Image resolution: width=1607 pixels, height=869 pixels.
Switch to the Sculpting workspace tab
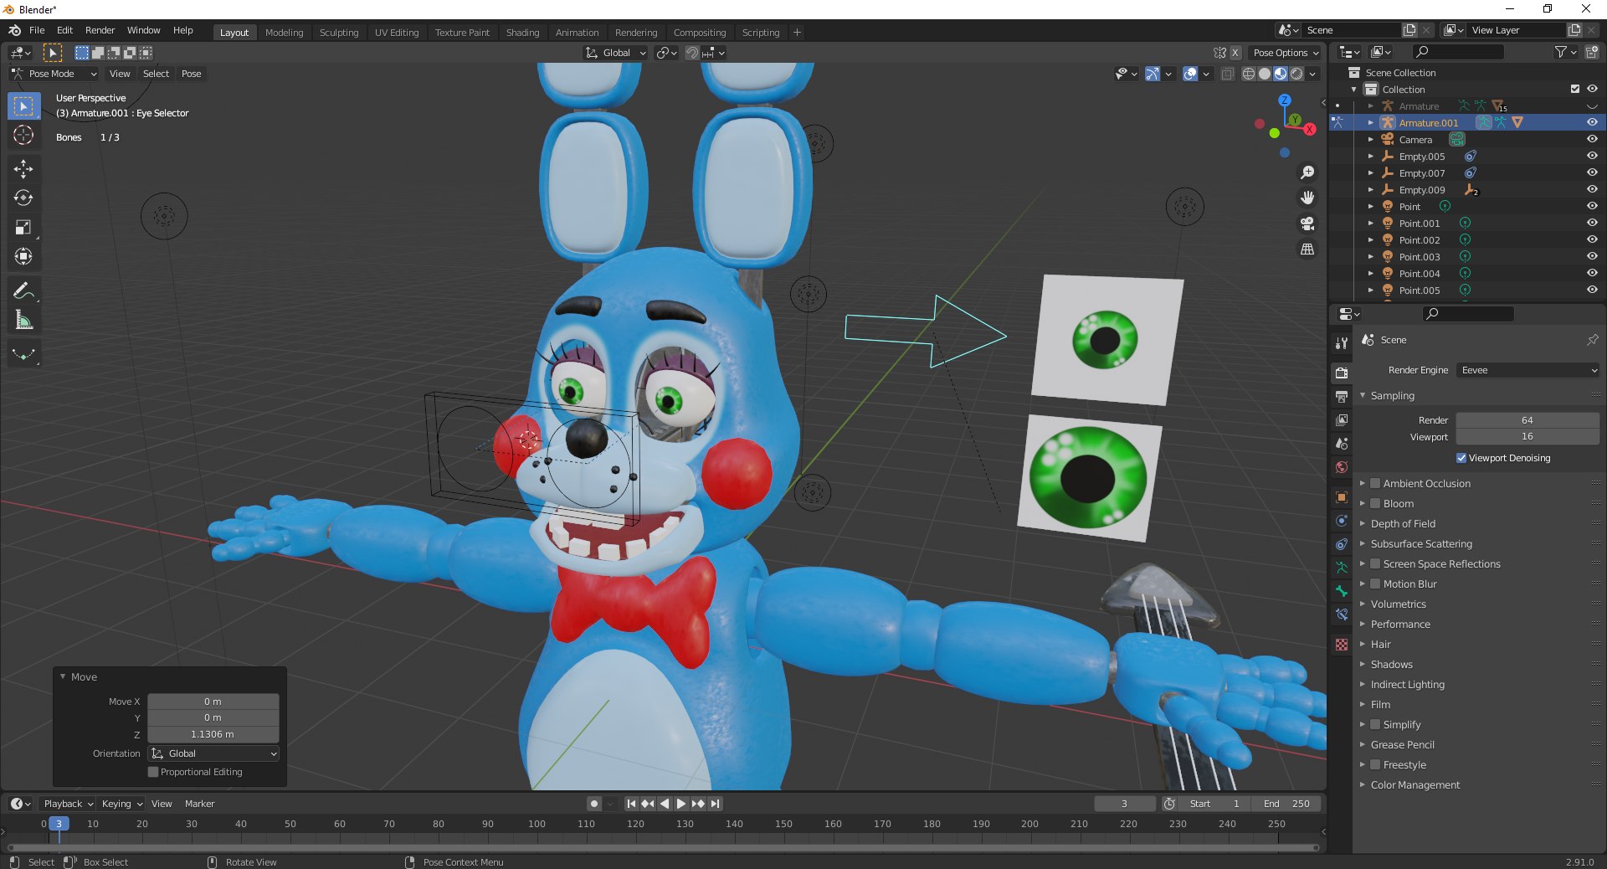(339, 33)
